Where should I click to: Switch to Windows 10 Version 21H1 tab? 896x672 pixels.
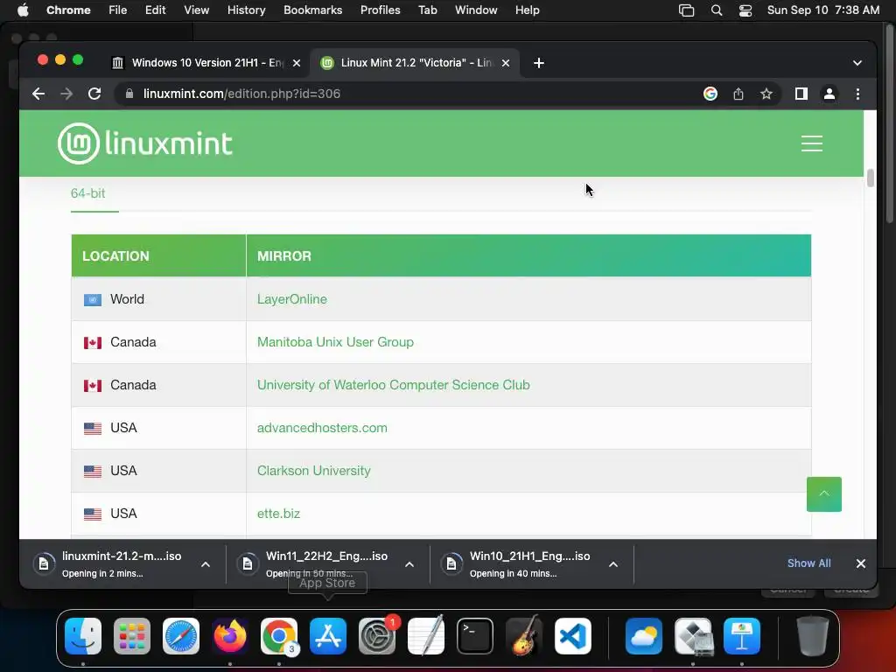point(206,63)
